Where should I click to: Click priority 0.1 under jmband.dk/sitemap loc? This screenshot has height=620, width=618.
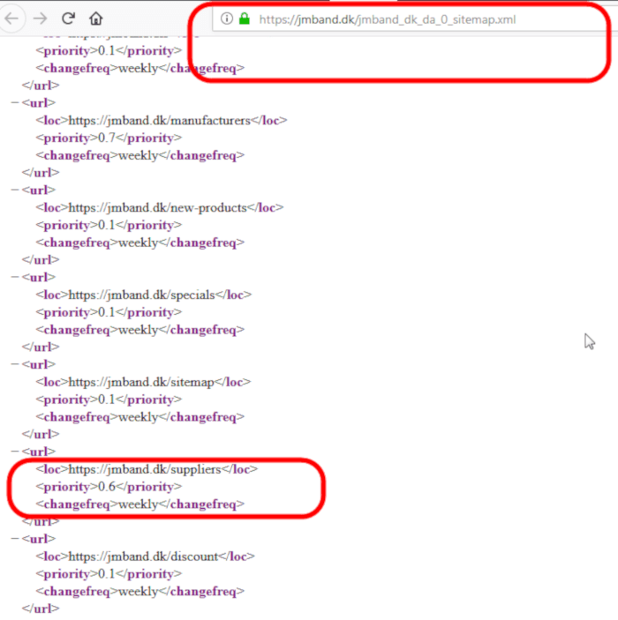(x=109, y=400)
